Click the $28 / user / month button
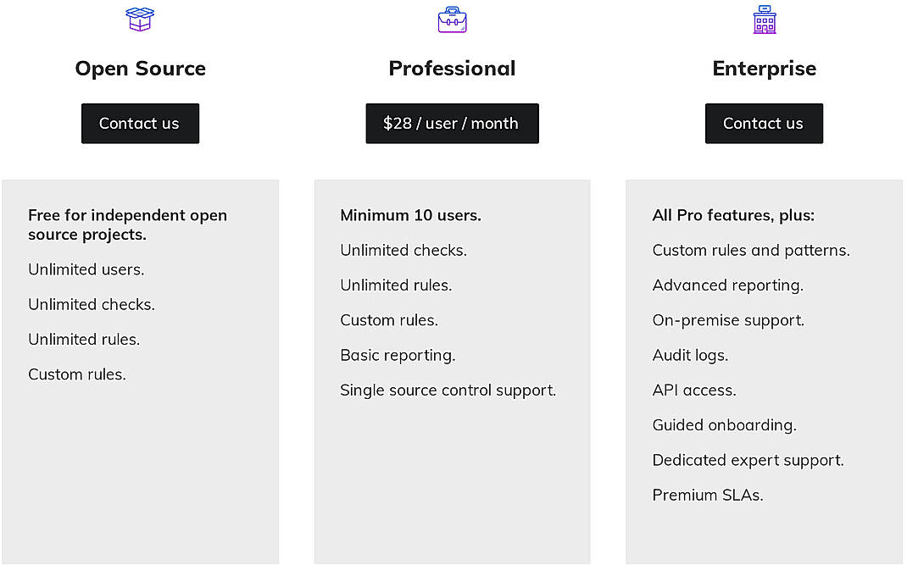907x565 pixels. [x=452, y=123]
